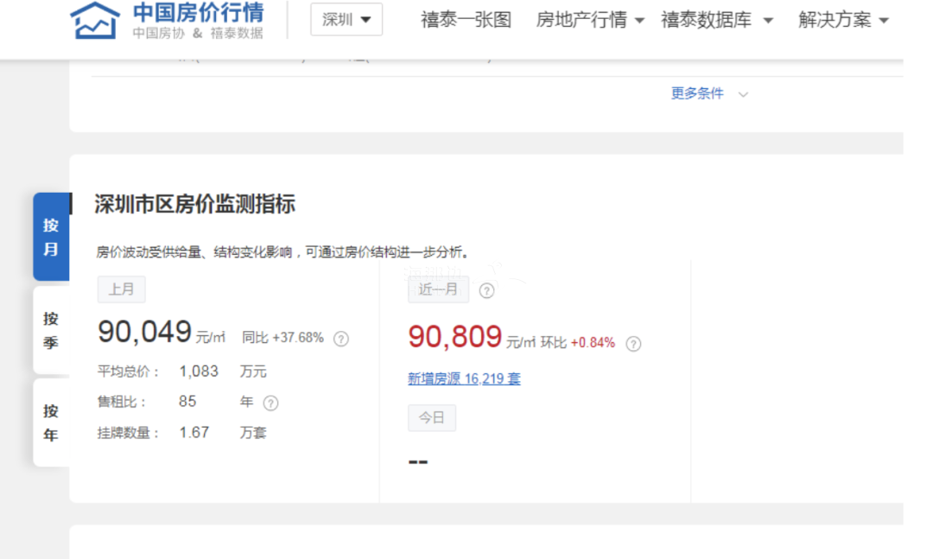Click help icon beside 同比 +37.68%
The height and width of the screenshot is (559, 933).
(x=341, y=339)
